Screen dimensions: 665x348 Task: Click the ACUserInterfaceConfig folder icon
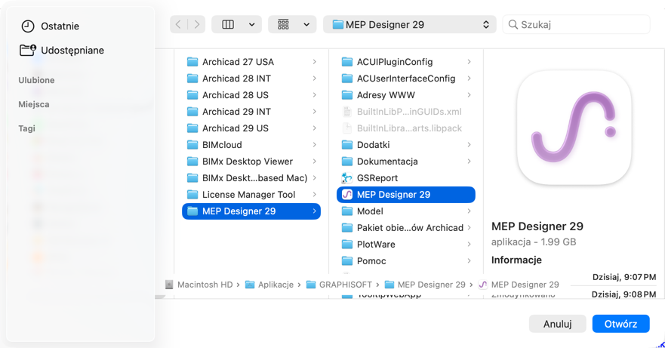coord(347,79)
